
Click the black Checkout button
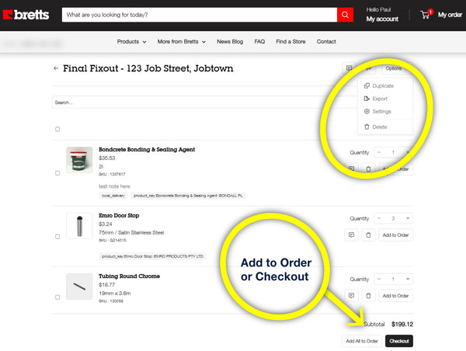pyautogui.click(x=399, y=341)
